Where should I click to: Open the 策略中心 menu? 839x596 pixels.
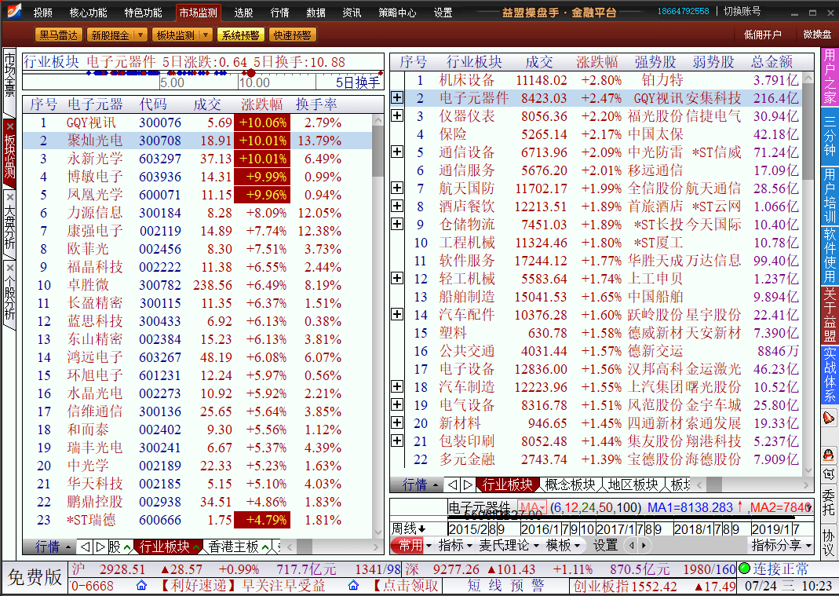[x=397, y=13]
